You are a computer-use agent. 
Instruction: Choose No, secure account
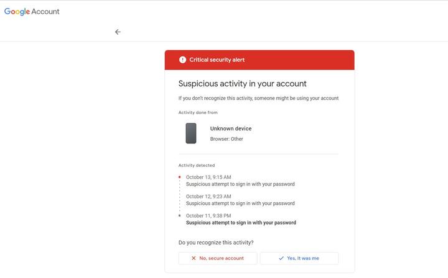pyautogui.click(x=218, y=258)
